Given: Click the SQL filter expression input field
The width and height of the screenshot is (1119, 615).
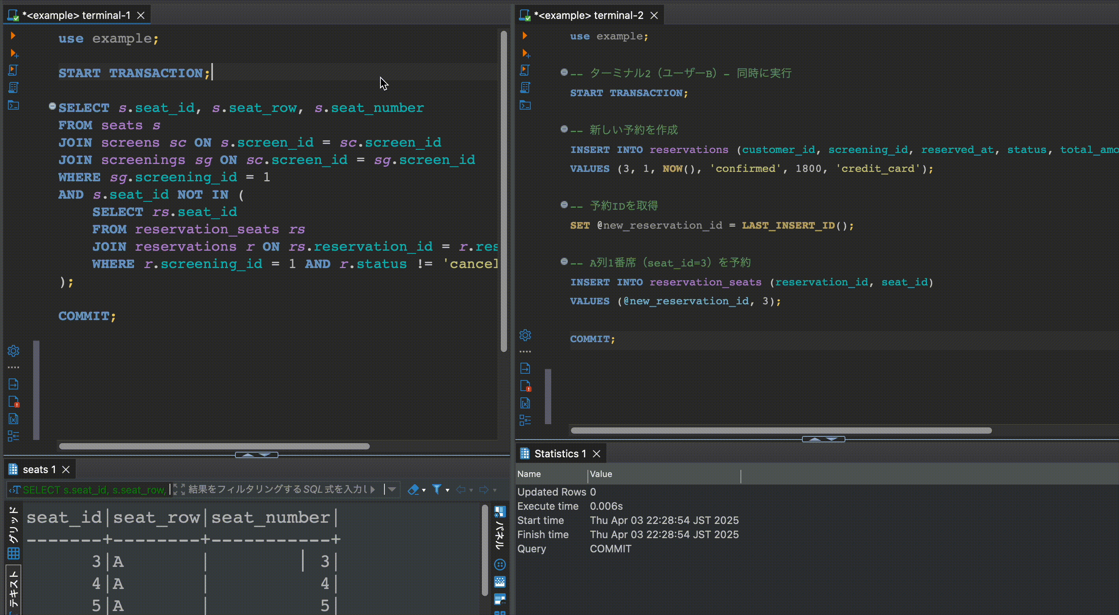Looking at the screenshot, I should tap(278, 490).
